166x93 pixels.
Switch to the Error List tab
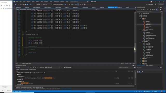pos(49,89)
